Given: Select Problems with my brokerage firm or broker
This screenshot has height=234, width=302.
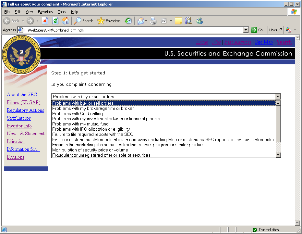Looking at the screenshot, I should pos(164,109).
